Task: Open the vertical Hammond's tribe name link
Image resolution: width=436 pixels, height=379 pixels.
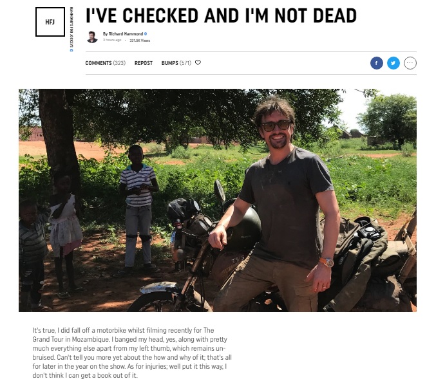Action: tap(71, 28)
